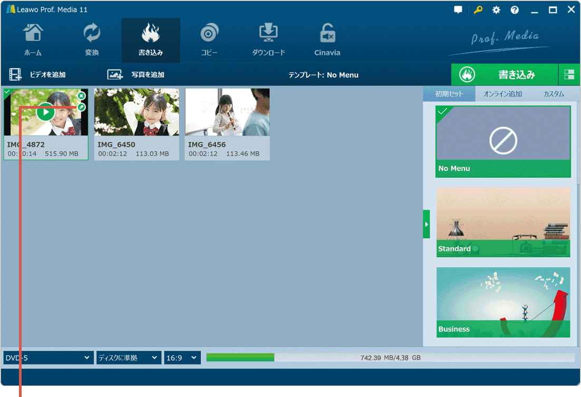This screenshot has height=397, width=581.
Task: Toggle the layout view button beside 書き込み
Action: 569,75
